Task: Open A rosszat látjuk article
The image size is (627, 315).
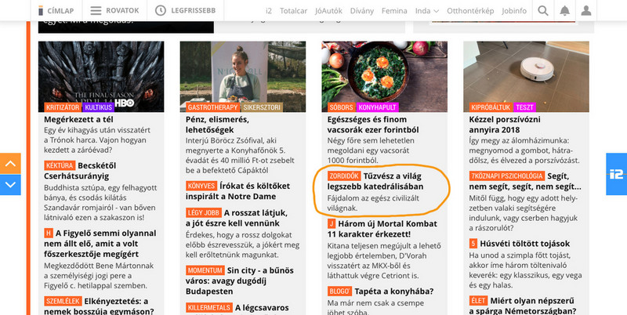Action: pyautogui.click(x=237, y=218)
